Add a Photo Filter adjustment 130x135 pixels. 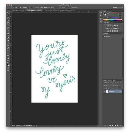tap(114, 28)
